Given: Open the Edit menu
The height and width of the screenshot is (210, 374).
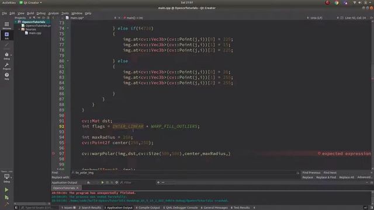Looking at the screenshot, I should coord(12,13).
